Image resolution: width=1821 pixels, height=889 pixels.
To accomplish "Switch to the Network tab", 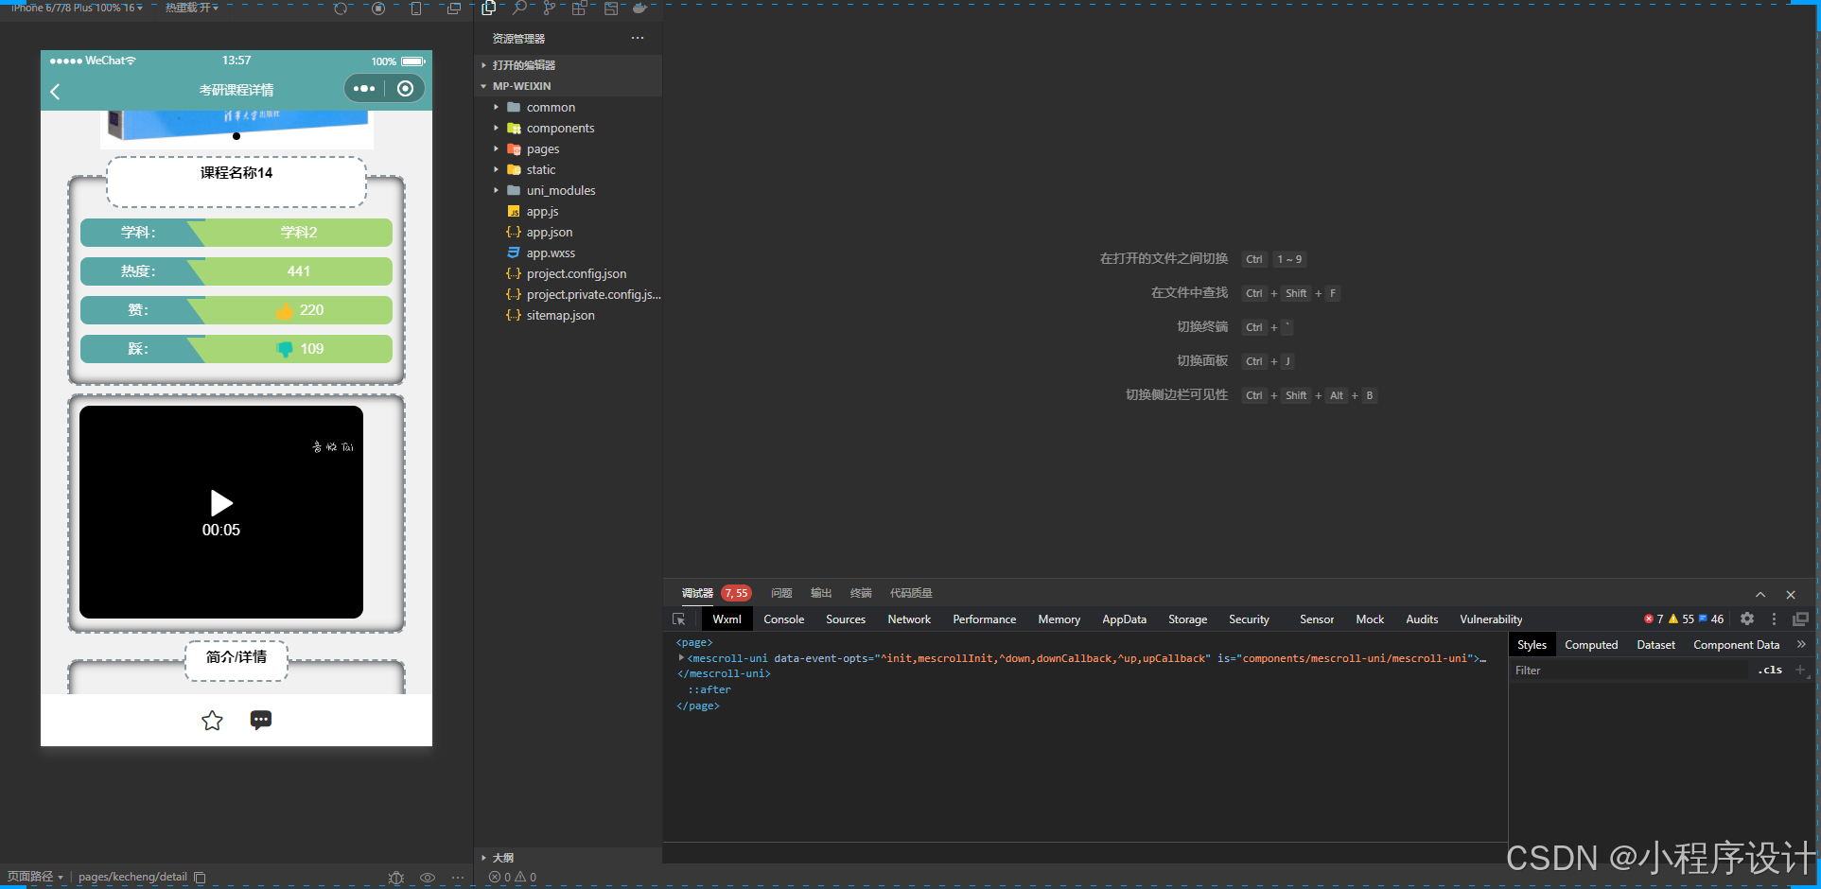I will tap(909, 619).
